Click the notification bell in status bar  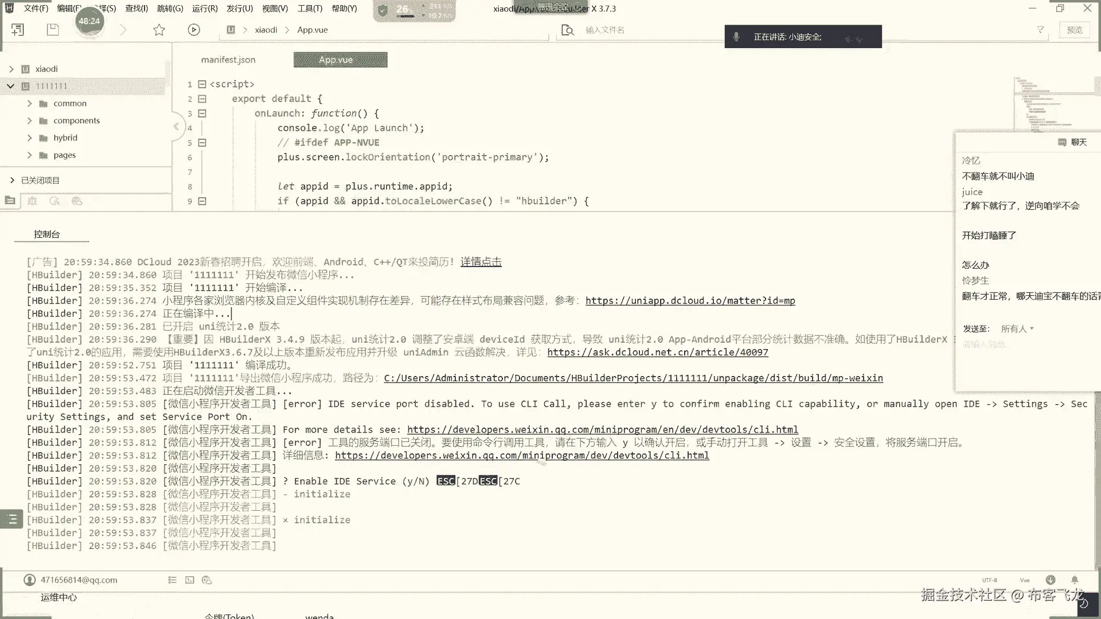coord(1075,580)
